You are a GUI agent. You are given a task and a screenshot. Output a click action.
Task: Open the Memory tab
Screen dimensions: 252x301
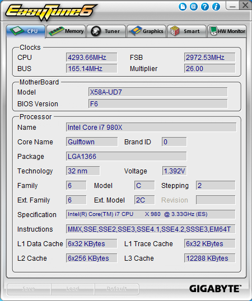click(66, 31)
